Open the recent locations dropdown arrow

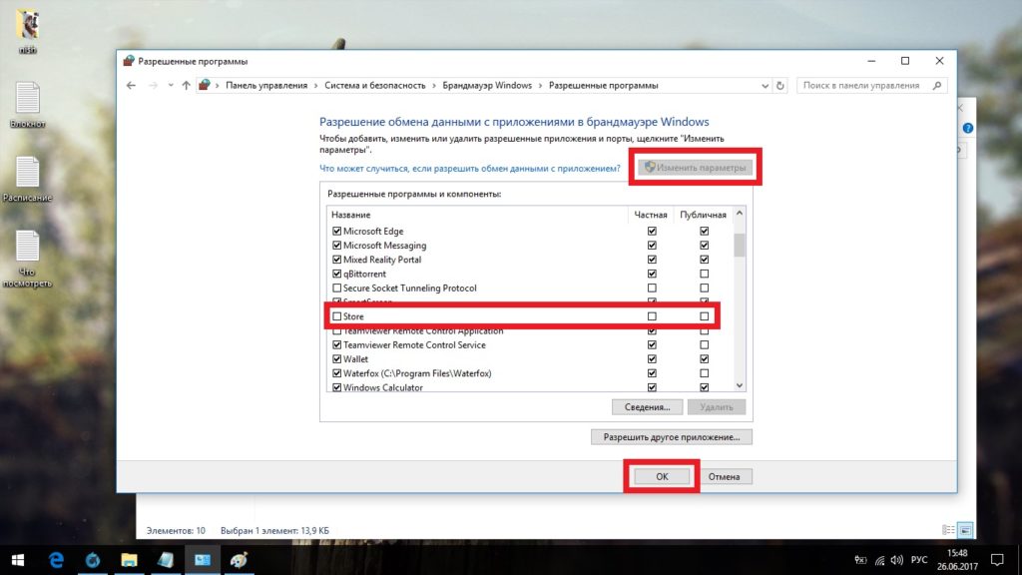(x=170, y=86)
